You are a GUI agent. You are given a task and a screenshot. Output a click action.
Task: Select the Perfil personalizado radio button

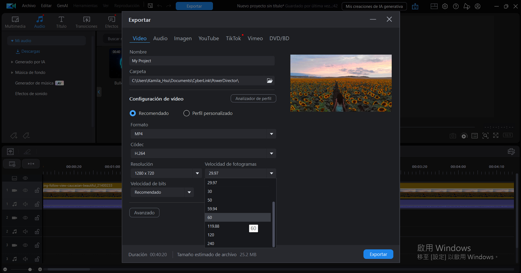tap(186, 113)
